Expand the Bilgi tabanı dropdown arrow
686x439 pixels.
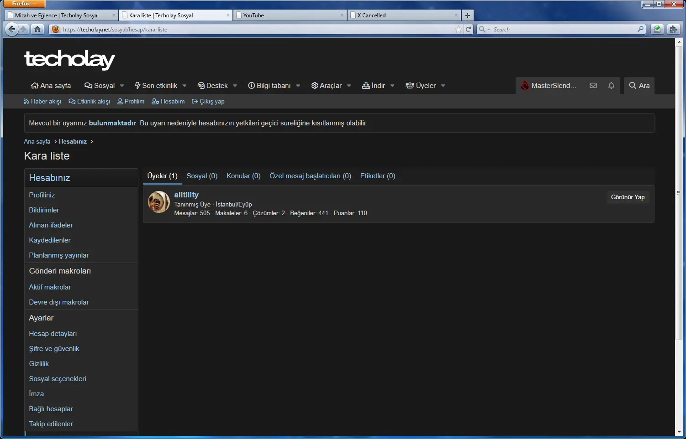click(298, 86)
